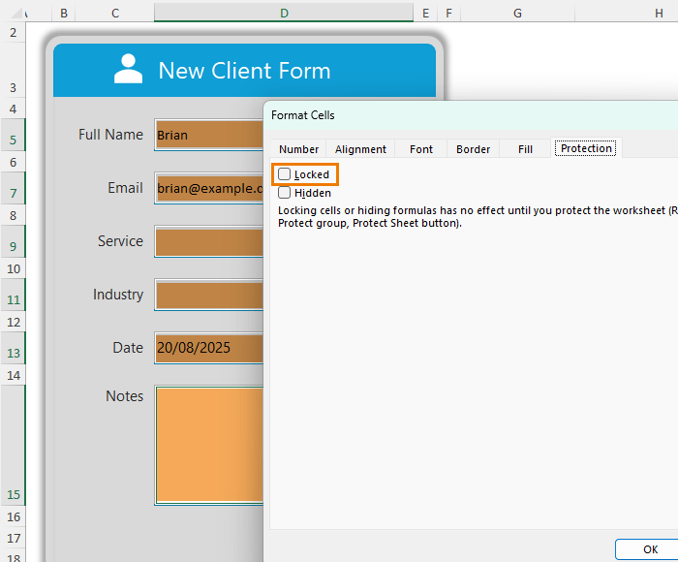Select the Date cell showing 20/08/2025

[210, 348]
